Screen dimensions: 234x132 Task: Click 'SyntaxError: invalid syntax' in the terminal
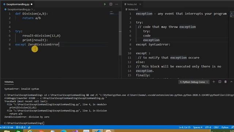[x=22, y=89]
